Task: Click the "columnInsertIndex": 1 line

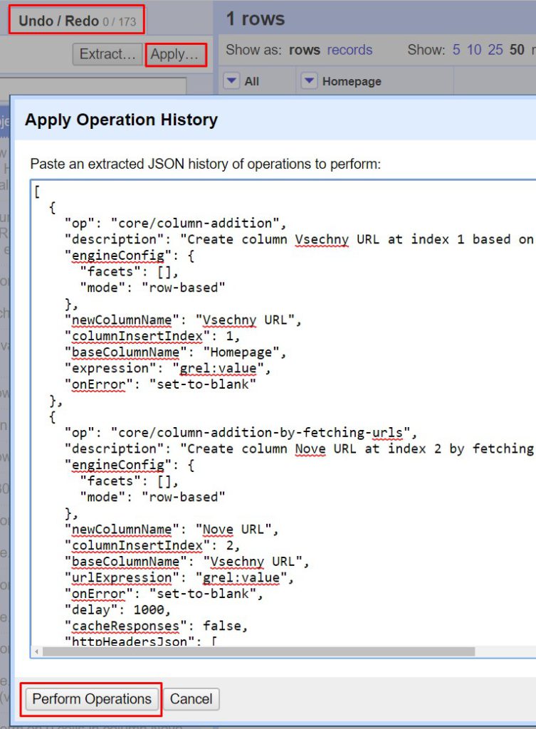Action: (x=152, y=336)
